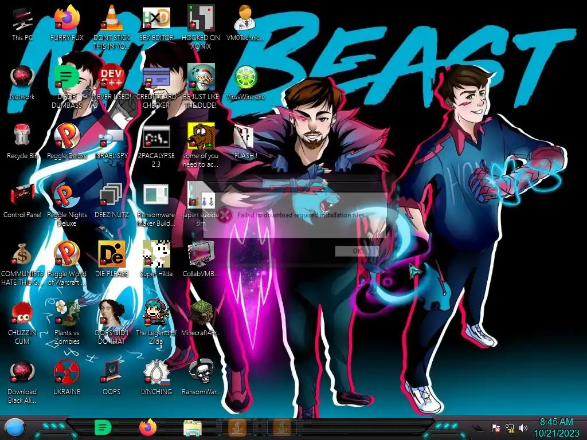The height and width of the screenshot is (440, 587).
Task: Click the red error icon in dialog
Action: 225,215
